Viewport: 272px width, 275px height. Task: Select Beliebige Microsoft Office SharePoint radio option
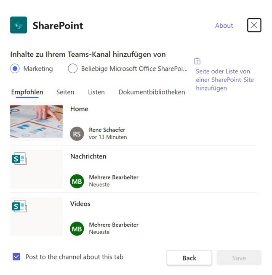(73, 69)
